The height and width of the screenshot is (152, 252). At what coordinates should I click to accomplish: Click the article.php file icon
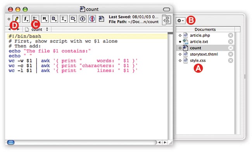185,35
